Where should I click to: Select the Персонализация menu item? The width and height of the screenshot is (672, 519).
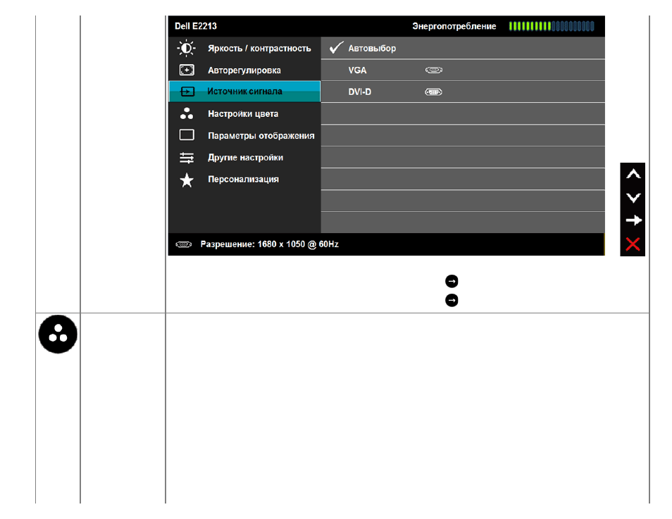244,179
